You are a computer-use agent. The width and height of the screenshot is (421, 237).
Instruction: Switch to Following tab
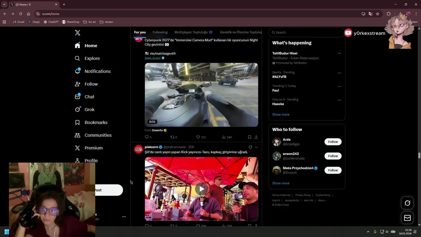tap(160, 32)
